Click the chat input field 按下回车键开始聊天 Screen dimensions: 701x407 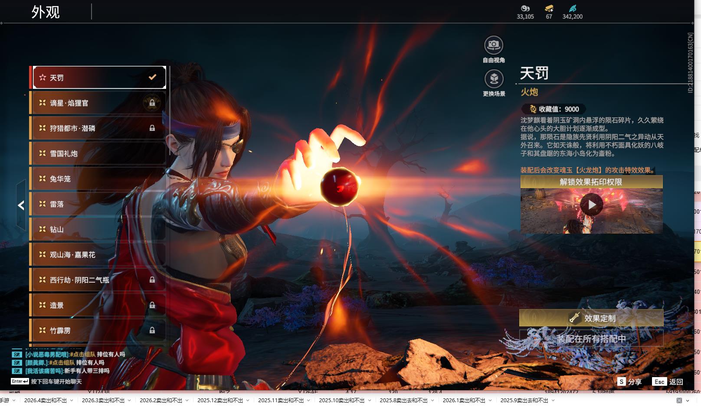[x=56, y=381]
